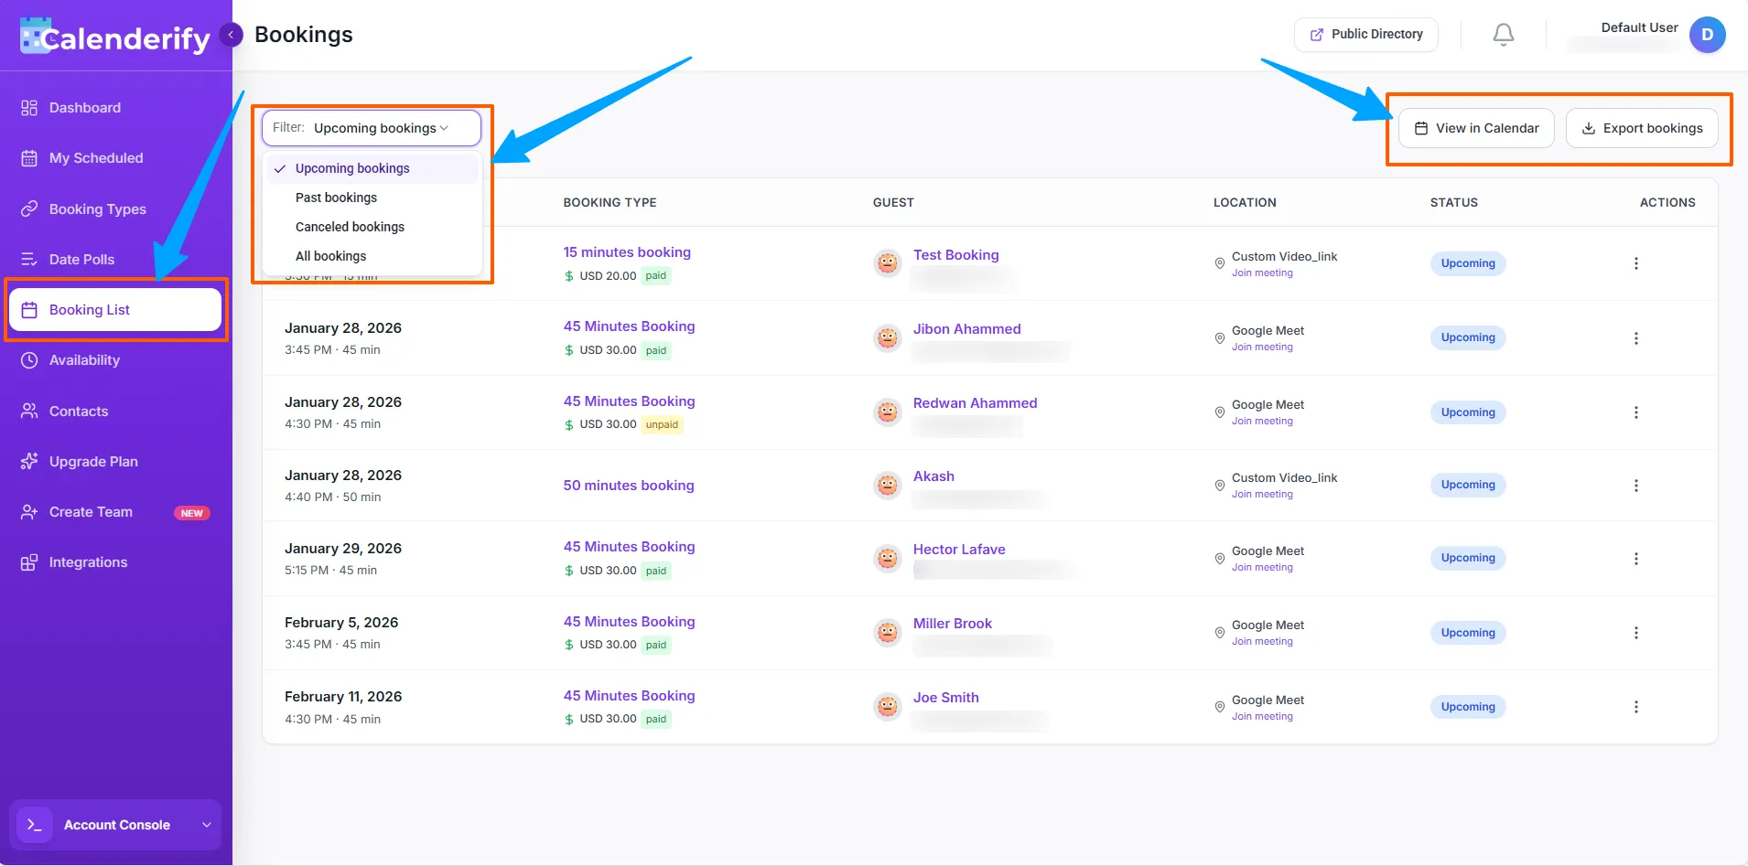Collapse the sidebar with the arrow button
1748x866 pixels.
point(232,35)
